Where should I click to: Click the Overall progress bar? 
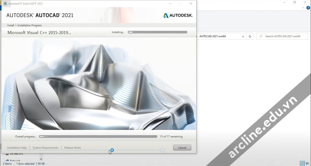click(98, 137)
